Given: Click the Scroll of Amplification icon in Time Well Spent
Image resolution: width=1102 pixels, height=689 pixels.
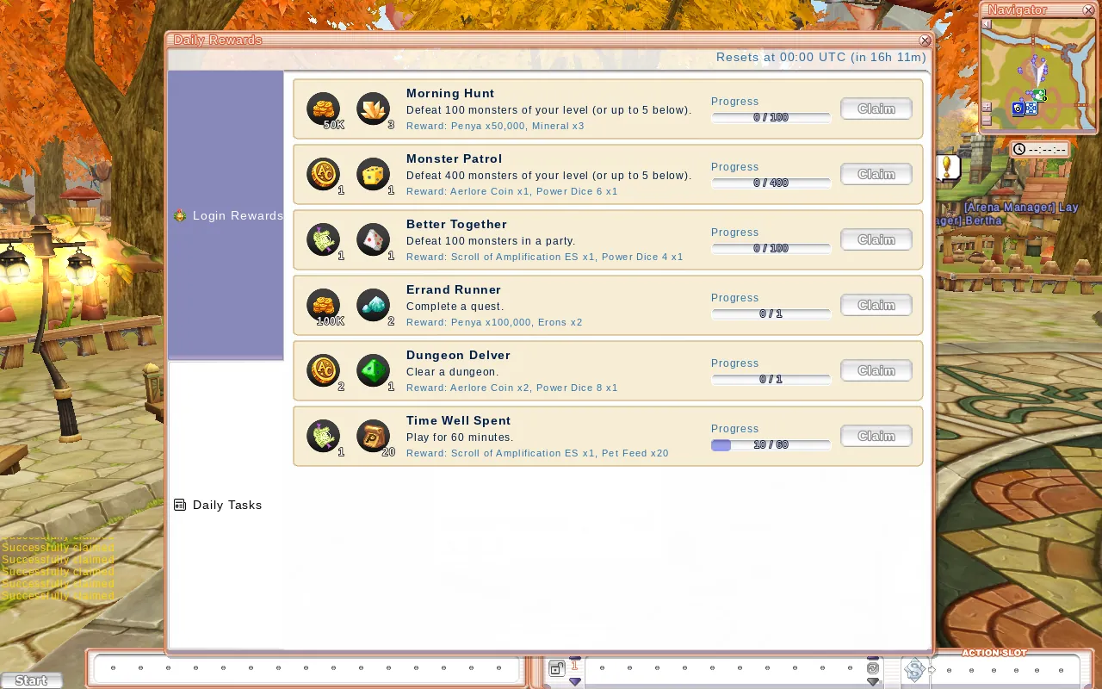Looking at the screenshot, I should [x=324, y=437].
